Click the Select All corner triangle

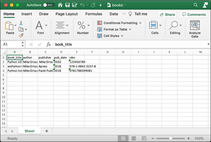[4, 52]
